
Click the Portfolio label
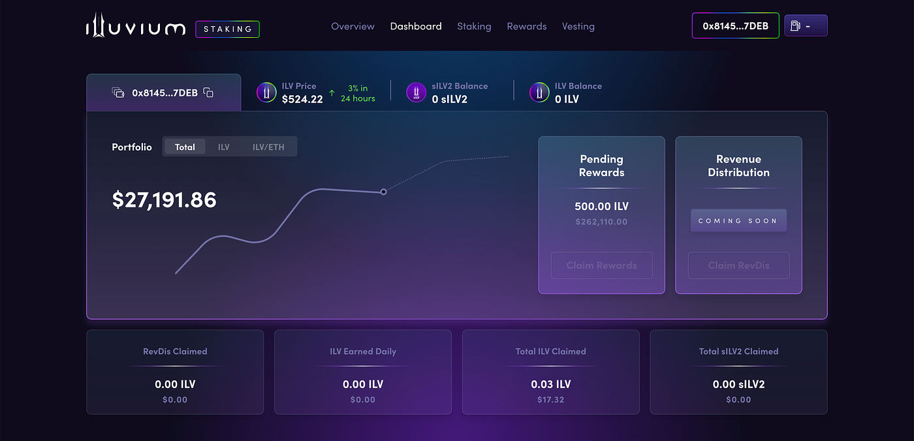click(132, 147)
